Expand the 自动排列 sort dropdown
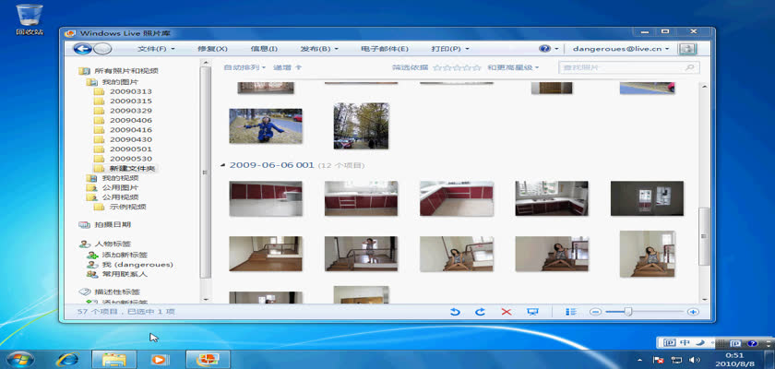775x369 pixels. coord(245,67)
